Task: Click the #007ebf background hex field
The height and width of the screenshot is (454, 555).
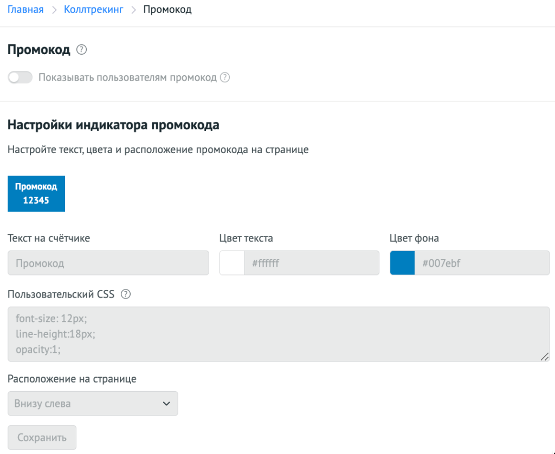Action: [481, 263]
